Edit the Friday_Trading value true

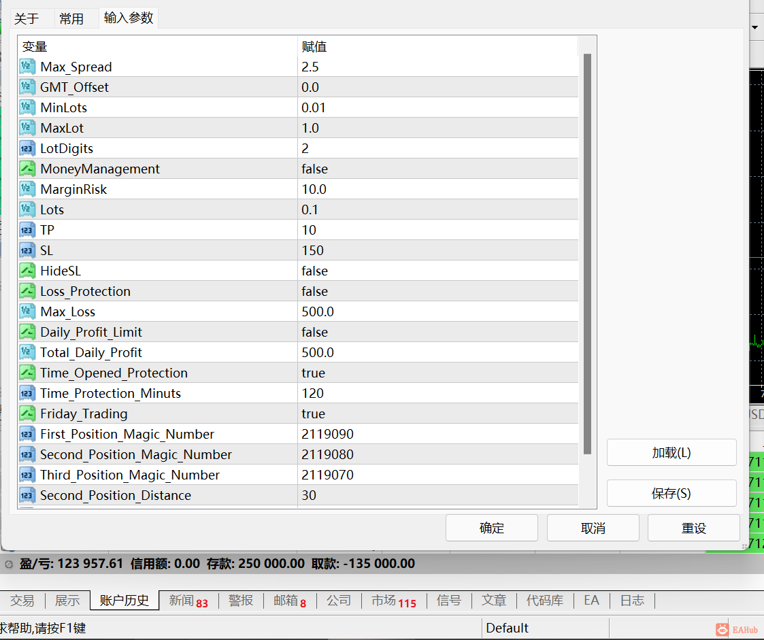[x=438, y=414]
